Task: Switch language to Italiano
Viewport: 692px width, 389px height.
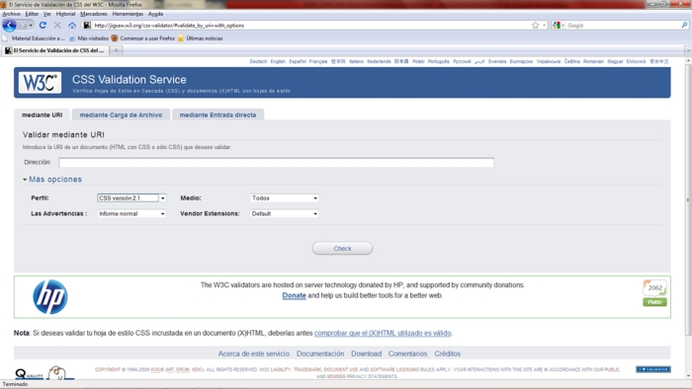Action: click(x=357, y=61)
